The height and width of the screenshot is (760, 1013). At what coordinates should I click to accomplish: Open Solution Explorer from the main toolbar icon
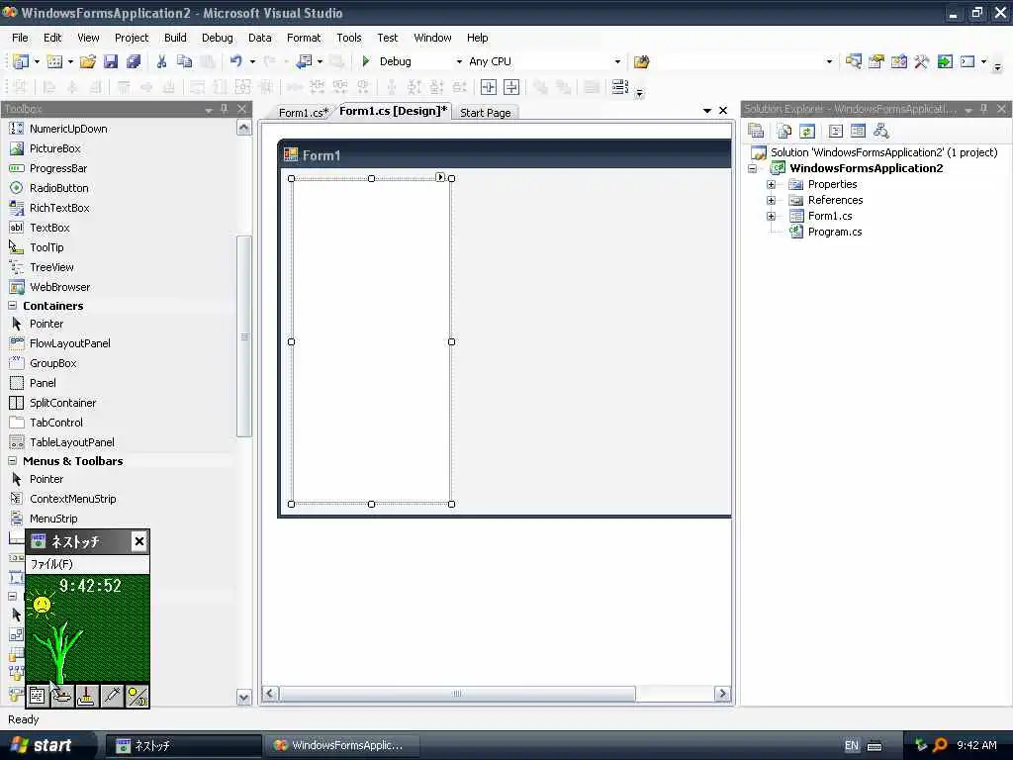(x=854, y=62)
